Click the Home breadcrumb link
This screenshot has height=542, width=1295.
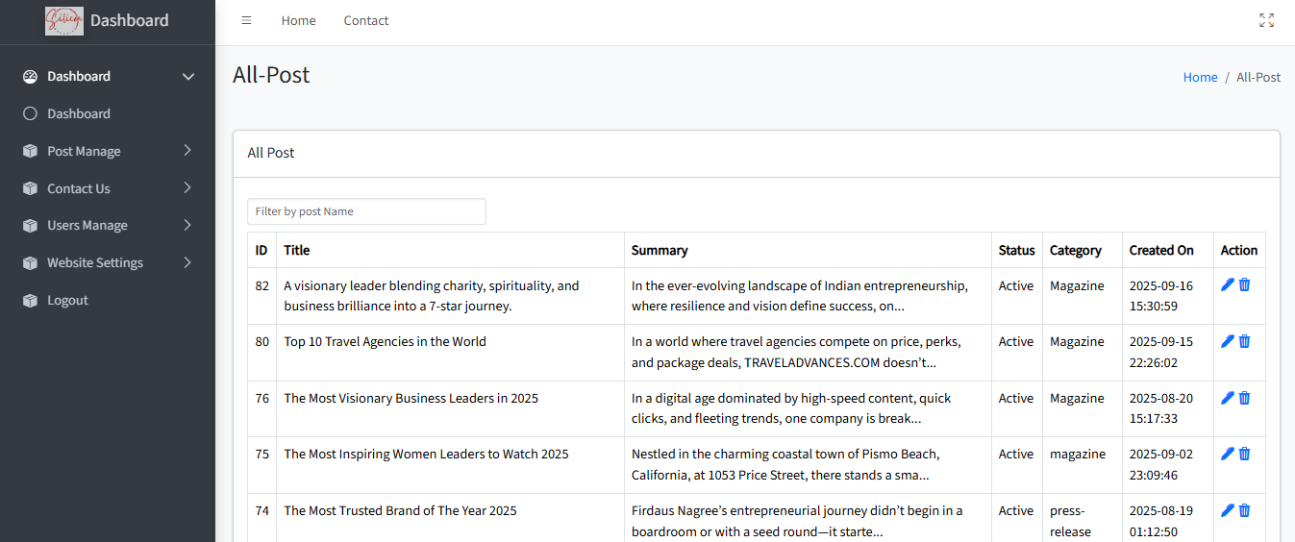(x=1200, y=77)
